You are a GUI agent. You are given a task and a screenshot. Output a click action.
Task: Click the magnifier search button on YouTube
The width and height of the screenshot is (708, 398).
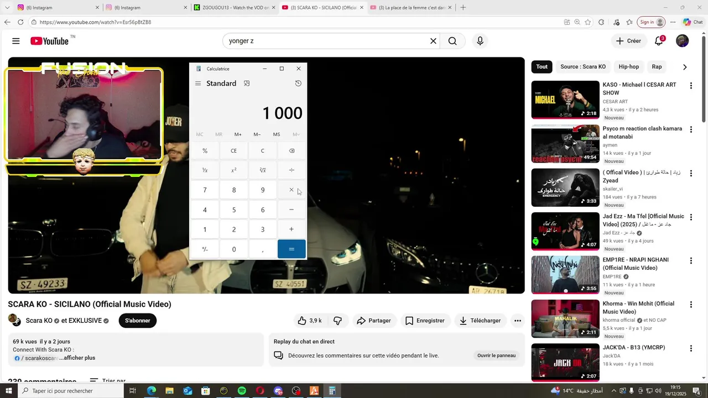[x=452, y=41]
